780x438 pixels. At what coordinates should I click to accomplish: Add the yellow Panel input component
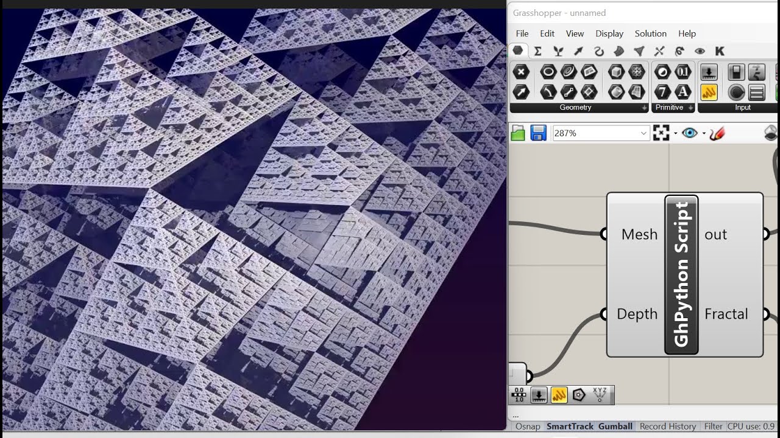[x=709, y=92]
